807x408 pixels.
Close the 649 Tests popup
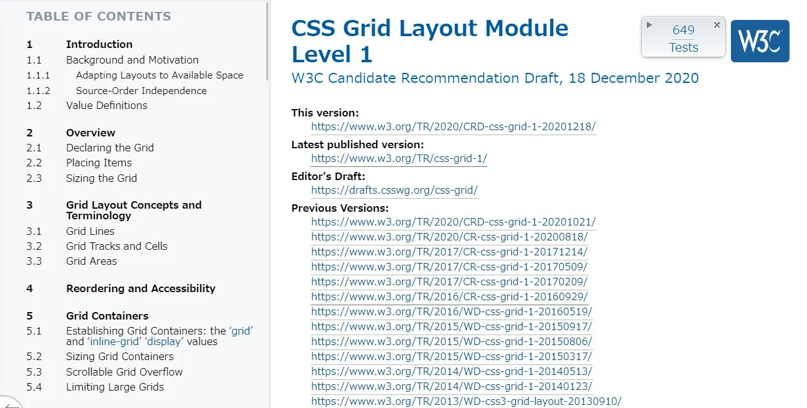tap(717, 25)
